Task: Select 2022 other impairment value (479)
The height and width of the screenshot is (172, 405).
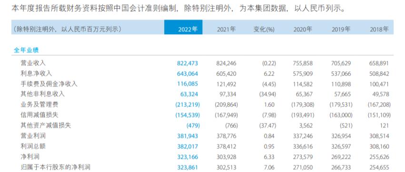Action: pyautogui.click(x=193, y=126)
